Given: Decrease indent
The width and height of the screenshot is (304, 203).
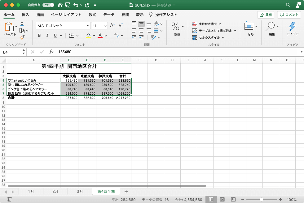Looking at the screenshot, I should coord(134,37).
